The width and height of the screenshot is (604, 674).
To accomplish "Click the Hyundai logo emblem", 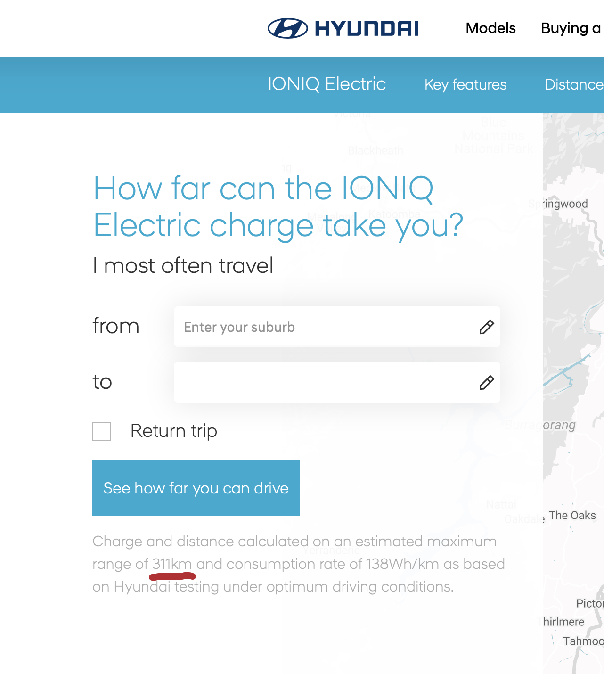I will click(288, 28).
